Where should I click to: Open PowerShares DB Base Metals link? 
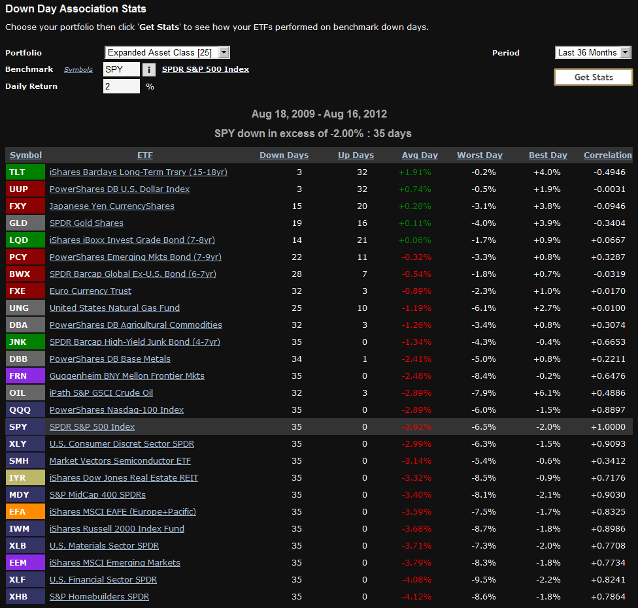coord(110,359)
